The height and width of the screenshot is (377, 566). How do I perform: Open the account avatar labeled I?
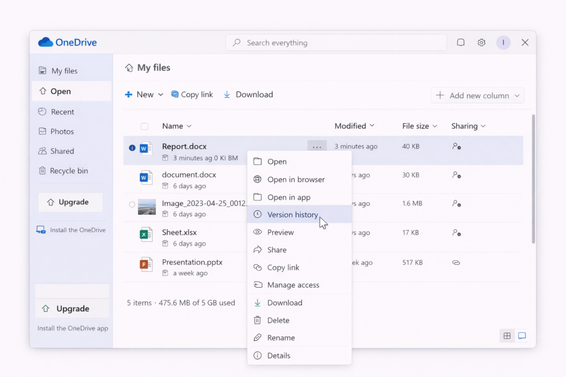coord(503,43)
